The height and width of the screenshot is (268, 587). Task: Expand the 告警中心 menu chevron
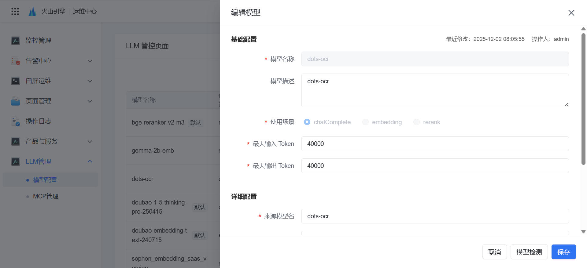90,61
